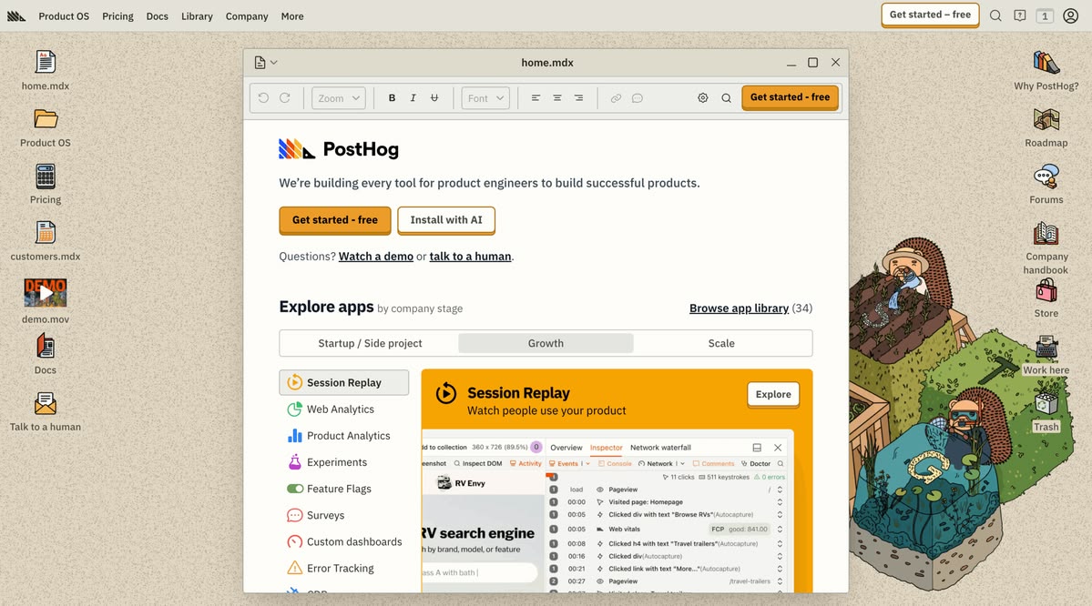The width and height of the screenshot is (1092, 606).
Task: Click the PostHog logo in document
Action: click(x=339, y=149)
